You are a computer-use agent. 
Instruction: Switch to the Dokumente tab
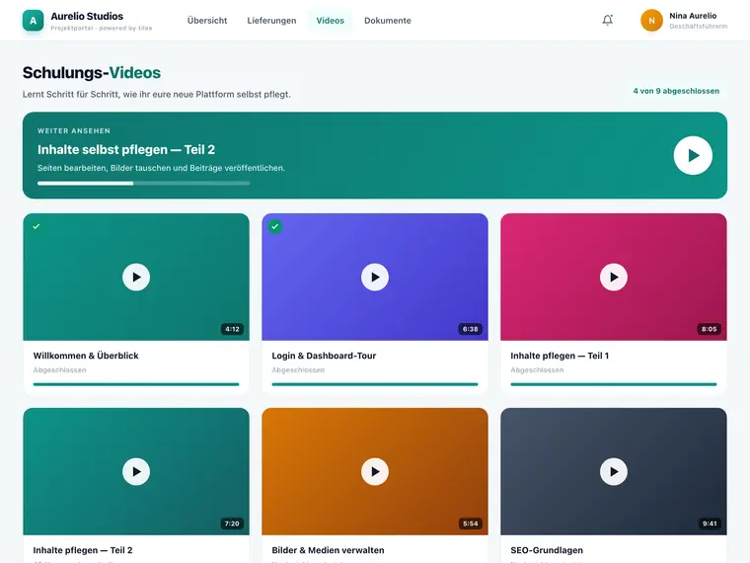tap(388, 21)
